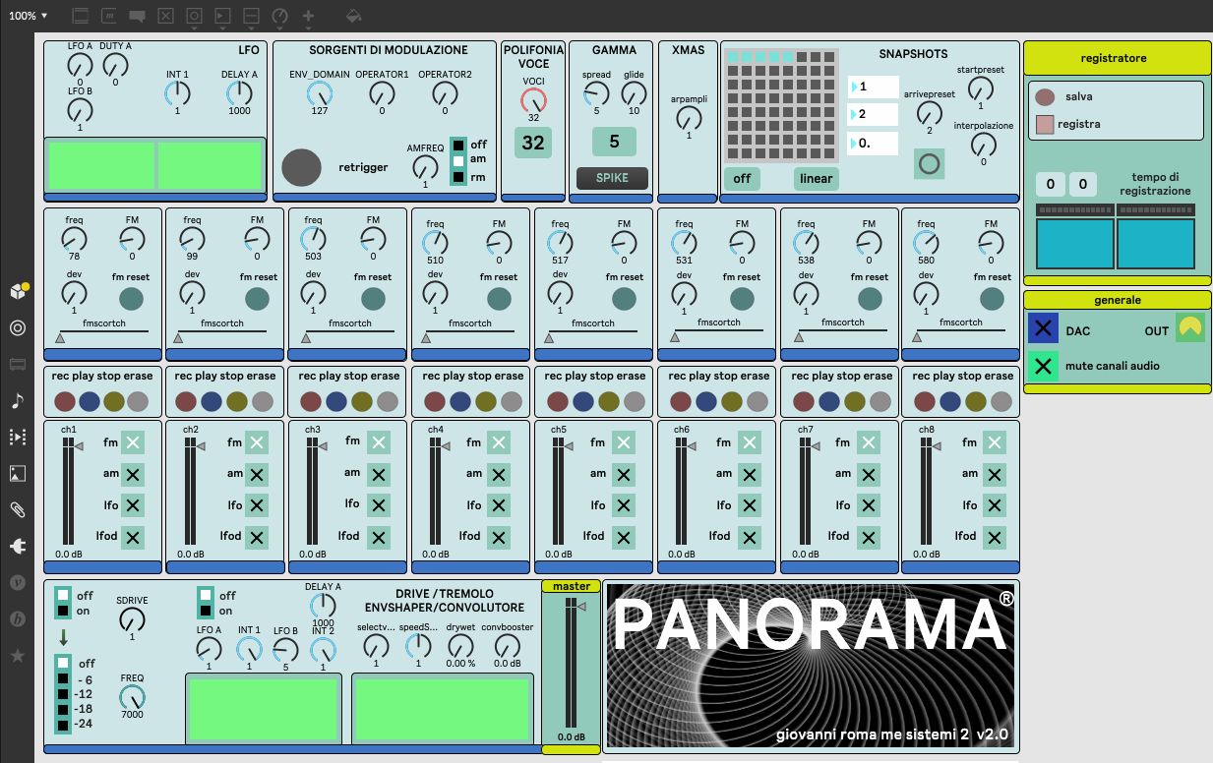This screenshot has height=763, width=1213.
Task: Expand the dial knob toolbar dropdown
Action: (280, 17)
